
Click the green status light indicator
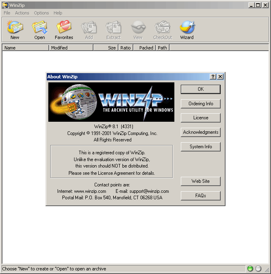pyautogui.click(x=250, y=268)
